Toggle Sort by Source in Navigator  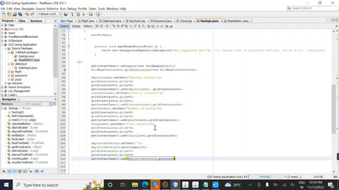click(x=42, y=171)
